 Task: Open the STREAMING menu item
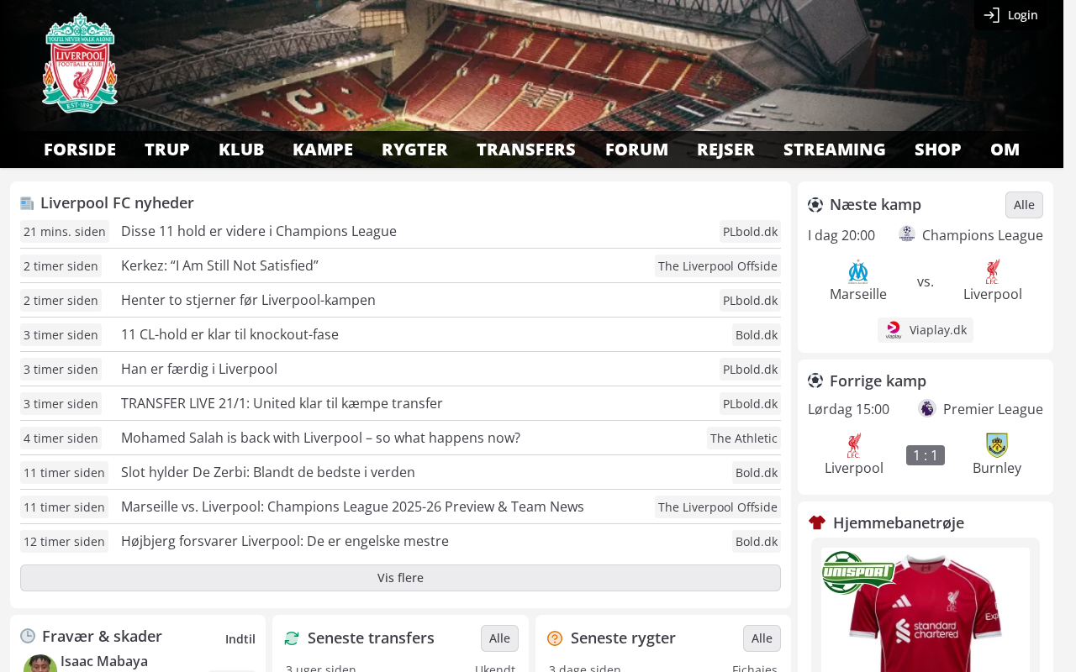pos(835,150)
